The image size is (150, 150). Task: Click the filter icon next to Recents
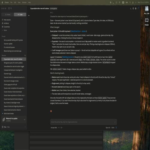tap(25, 55)
